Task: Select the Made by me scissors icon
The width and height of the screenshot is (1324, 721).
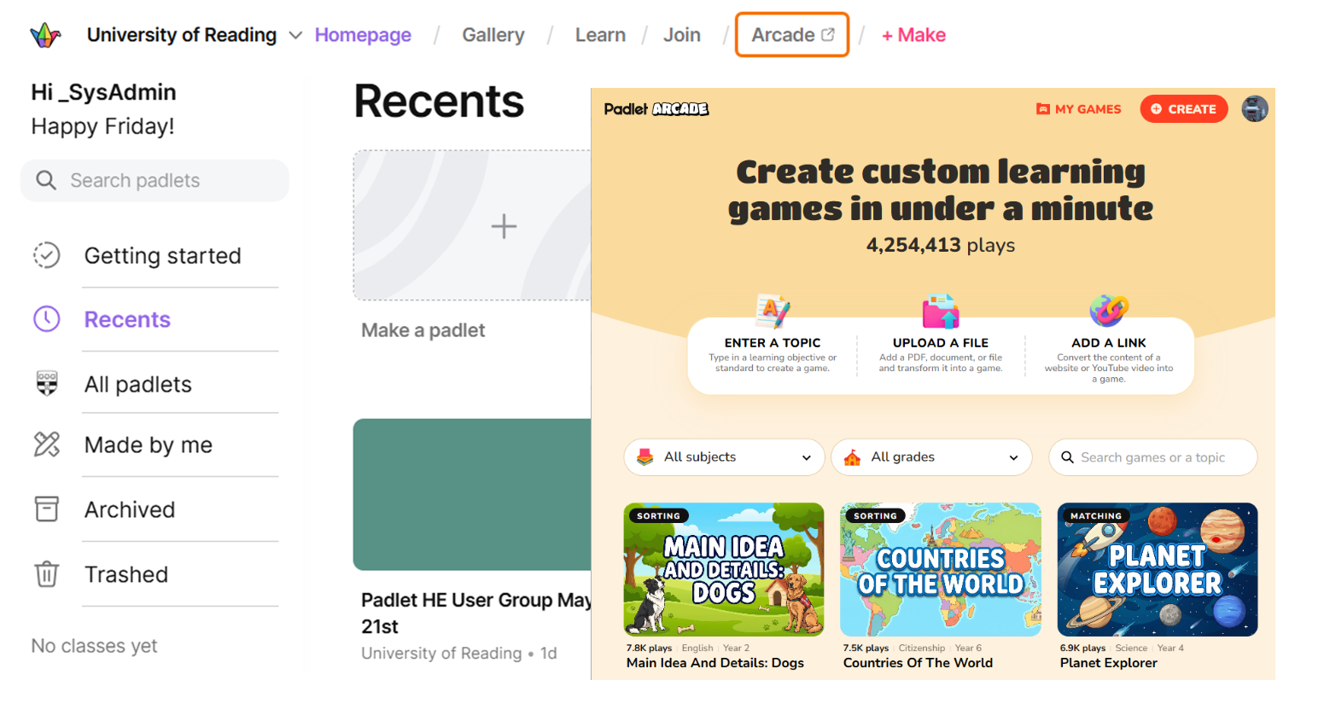Action: pyautogui.click(x=47, y=445)
